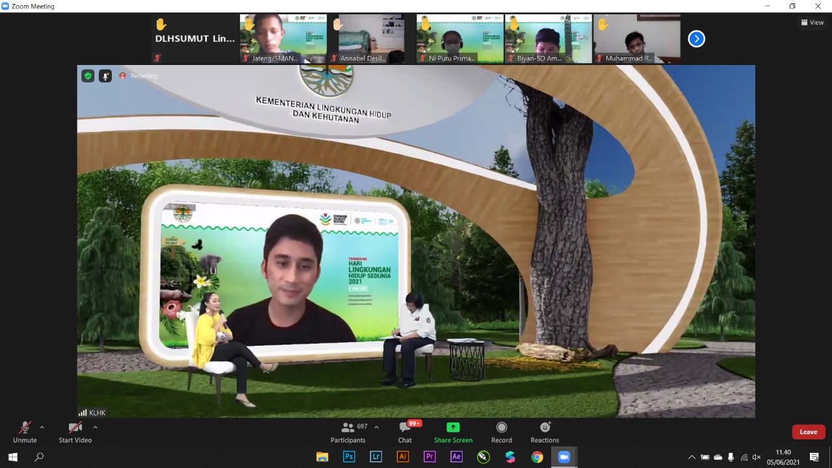Open Google Chrome from the taskbar

(x=537, y=457)
